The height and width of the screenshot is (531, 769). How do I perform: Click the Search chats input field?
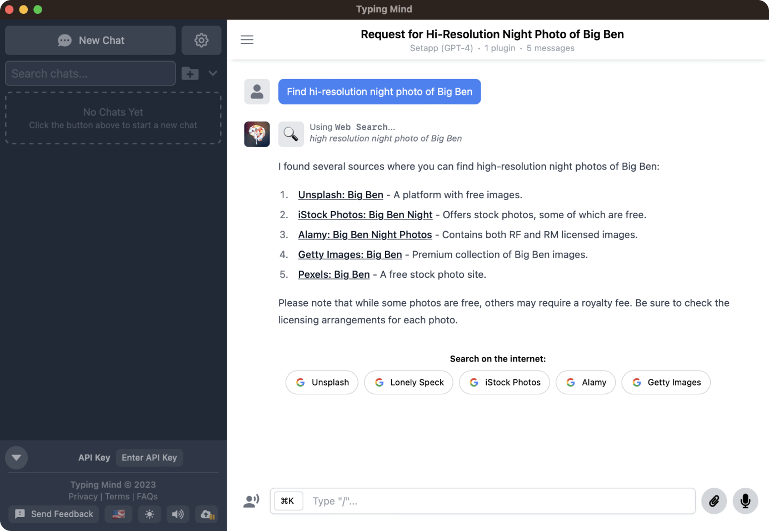(91, 73)
